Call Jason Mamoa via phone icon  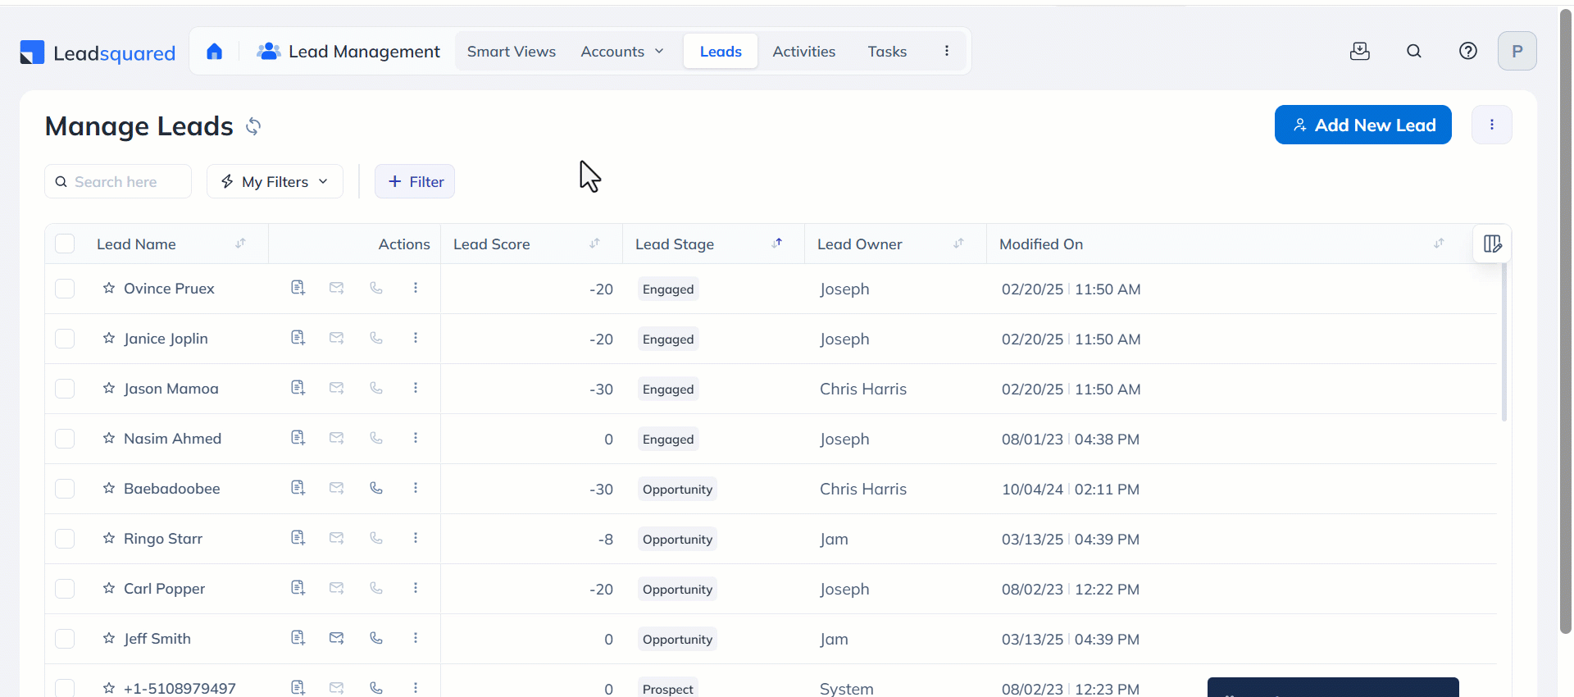tap(376, 388)
